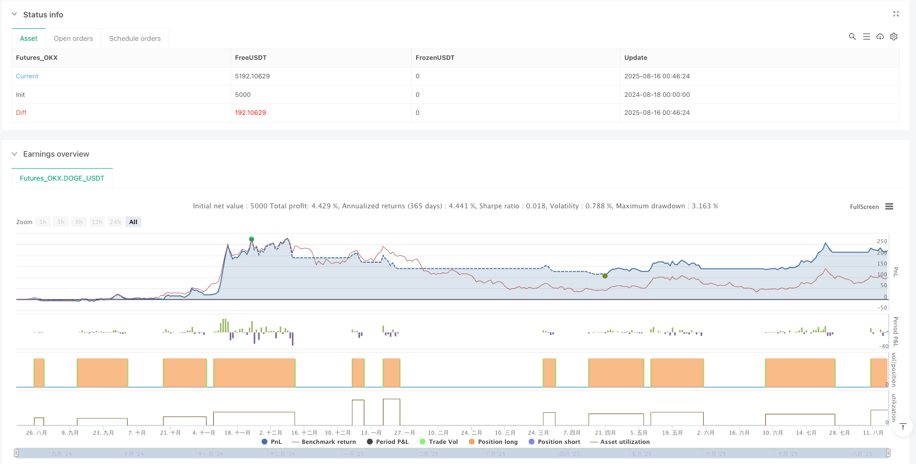The height and width of the screenshot is (464, 916).
Task: Open the table settings gear icon
Action: pos(894,36)
